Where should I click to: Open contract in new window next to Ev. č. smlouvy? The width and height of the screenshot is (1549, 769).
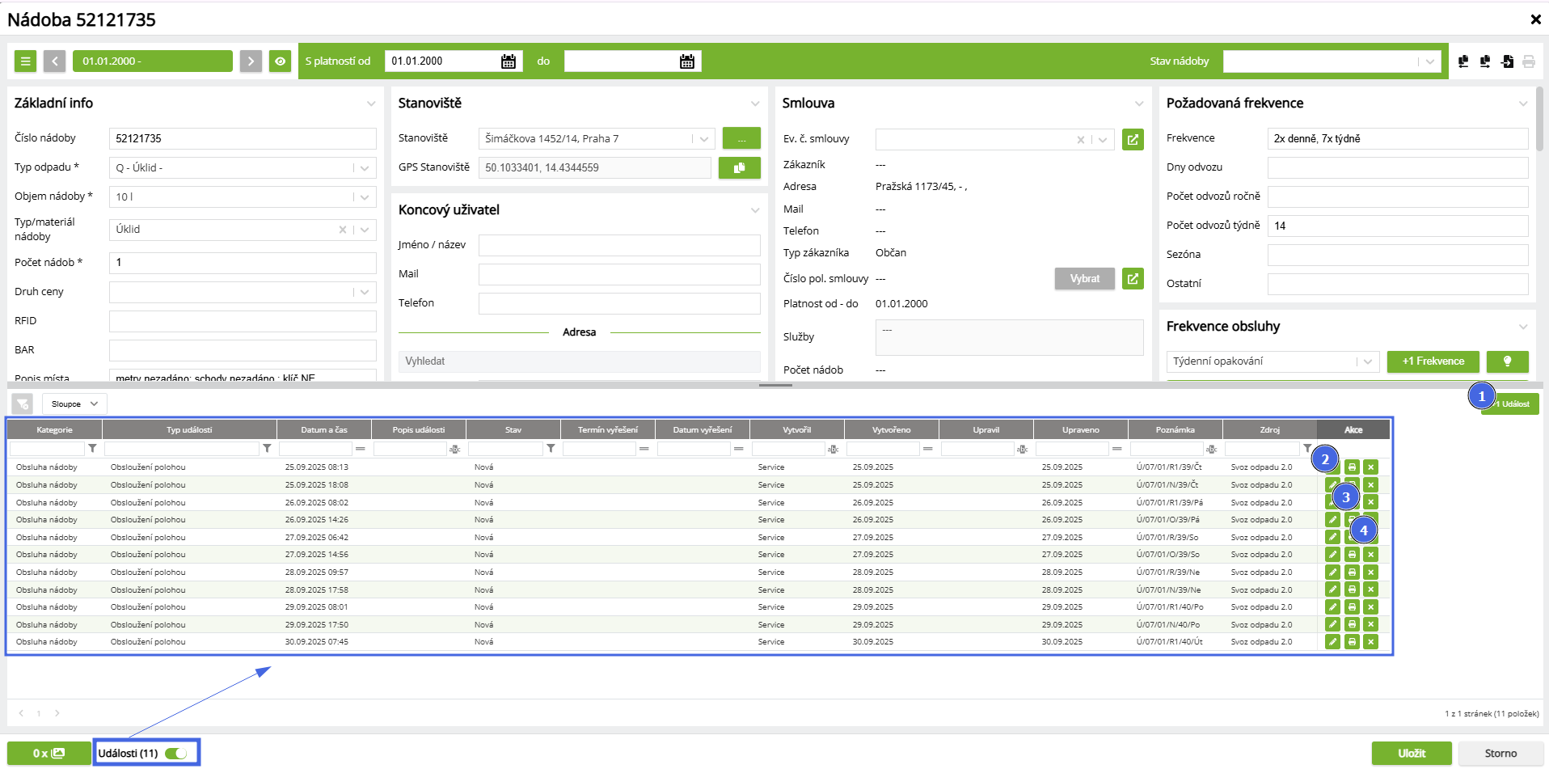(x=1133, y=140)
